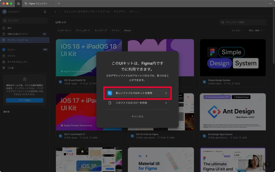This screenshot has width=275, height=172.
Task: Open the help question mark icon
Action: pyautogui.click(x=267, y=165)
